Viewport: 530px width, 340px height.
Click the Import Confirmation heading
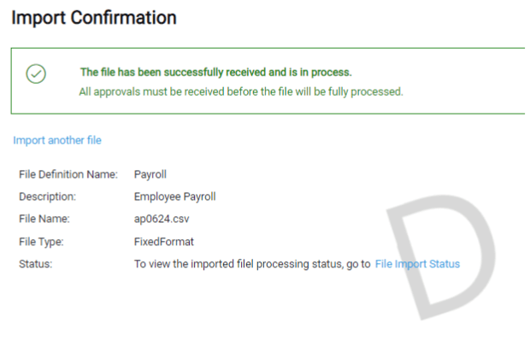pyautogui.click(x=94, y=18)
